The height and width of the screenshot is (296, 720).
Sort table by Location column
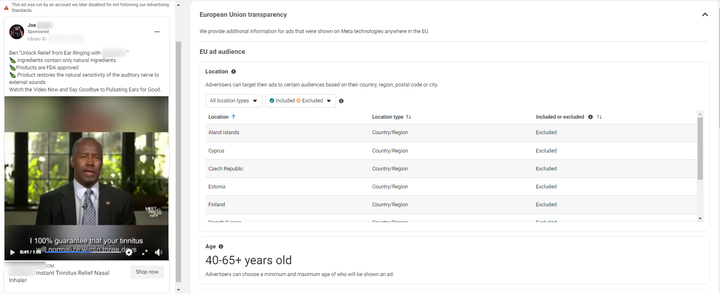(x=222, y=117)
